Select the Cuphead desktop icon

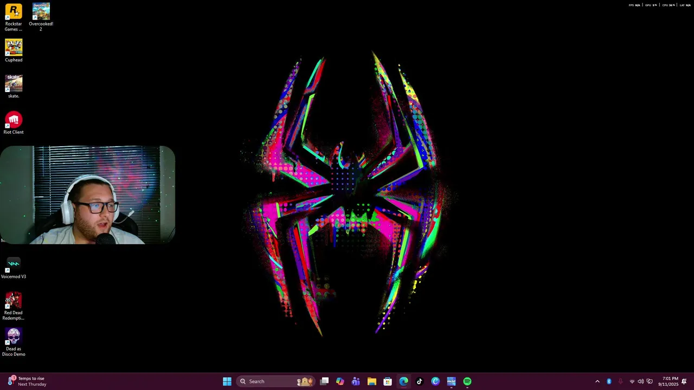tap(14, 51)
